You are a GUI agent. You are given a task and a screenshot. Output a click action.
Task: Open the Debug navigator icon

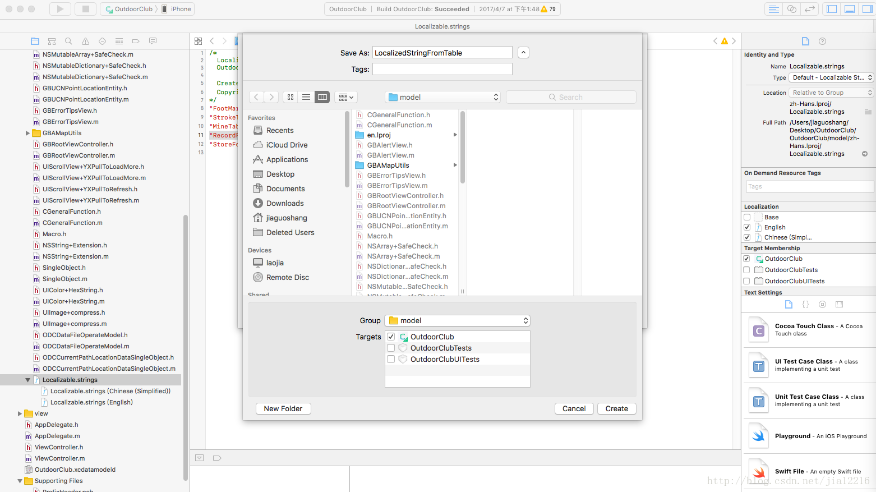pos(119,41)
